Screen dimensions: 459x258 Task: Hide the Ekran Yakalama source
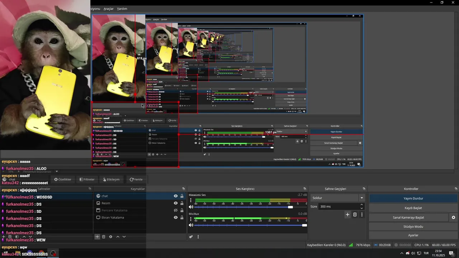coord(176,218)
